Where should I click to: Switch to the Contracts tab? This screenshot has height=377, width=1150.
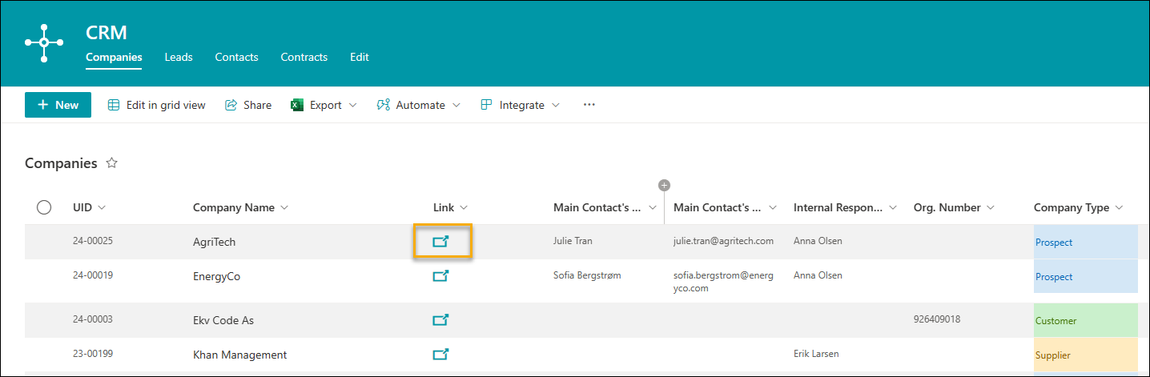[304, 57]
